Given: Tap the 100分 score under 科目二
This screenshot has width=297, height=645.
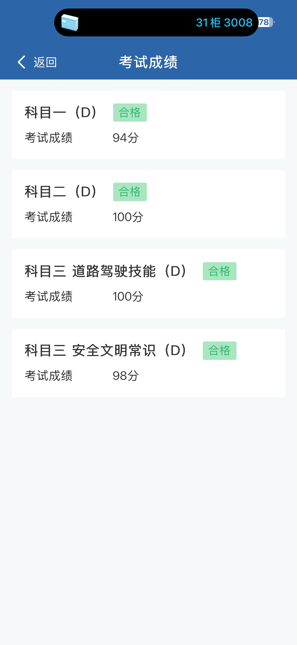Looking at the screenshot, I should tap(128, 217).
